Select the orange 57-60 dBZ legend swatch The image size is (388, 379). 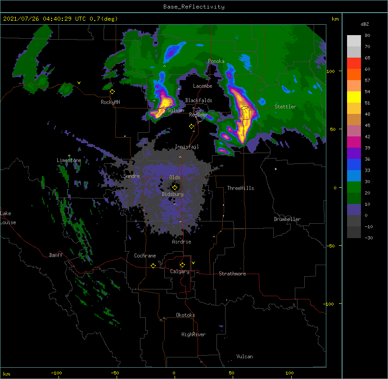(354, 74)
